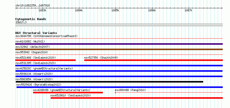Click the esv990088 (Pang2010) label
Image resolution: width=230 pixels, height=108 pixels.
[x=130, y=90]
